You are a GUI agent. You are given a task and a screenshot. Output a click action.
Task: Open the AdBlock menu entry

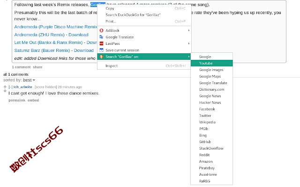click(144, 30)
